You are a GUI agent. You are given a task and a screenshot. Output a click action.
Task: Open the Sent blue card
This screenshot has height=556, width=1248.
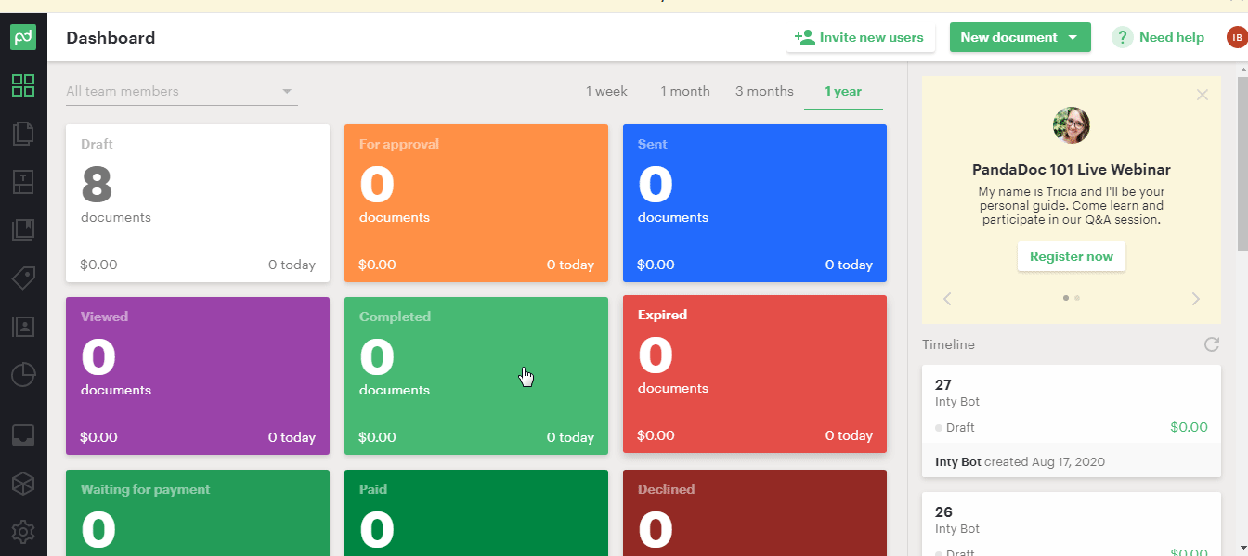click(755, 203)
